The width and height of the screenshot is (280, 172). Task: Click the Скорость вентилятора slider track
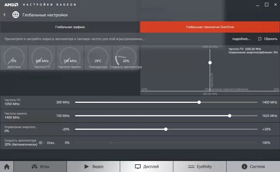(x=166, y=143)
